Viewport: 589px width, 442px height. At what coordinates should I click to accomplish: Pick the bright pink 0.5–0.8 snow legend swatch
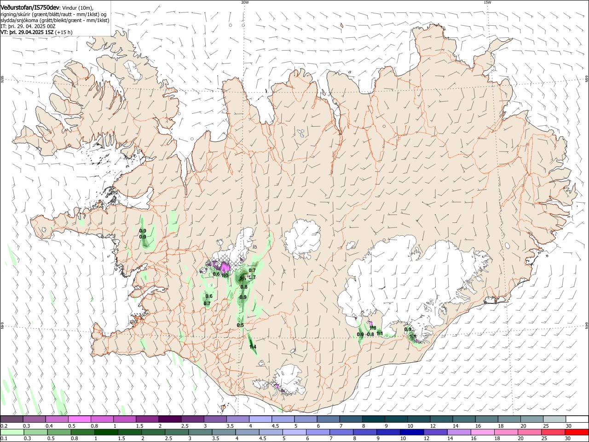(x=80, y=419)
